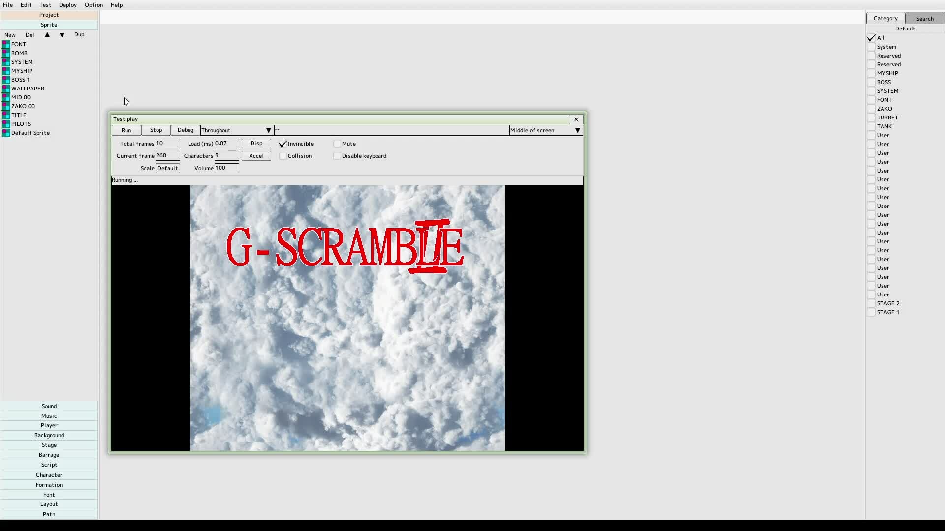945x531 pixels.
Task: Open the Middle of screen dropdown
Action: (546, 130)
